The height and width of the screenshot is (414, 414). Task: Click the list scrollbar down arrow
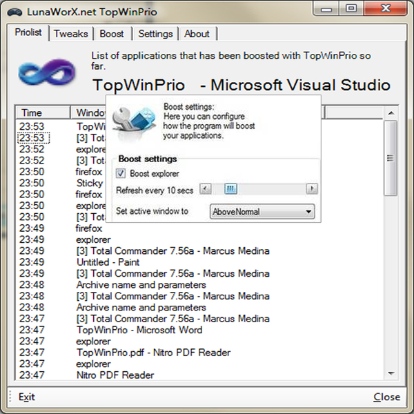pos(391,373)
